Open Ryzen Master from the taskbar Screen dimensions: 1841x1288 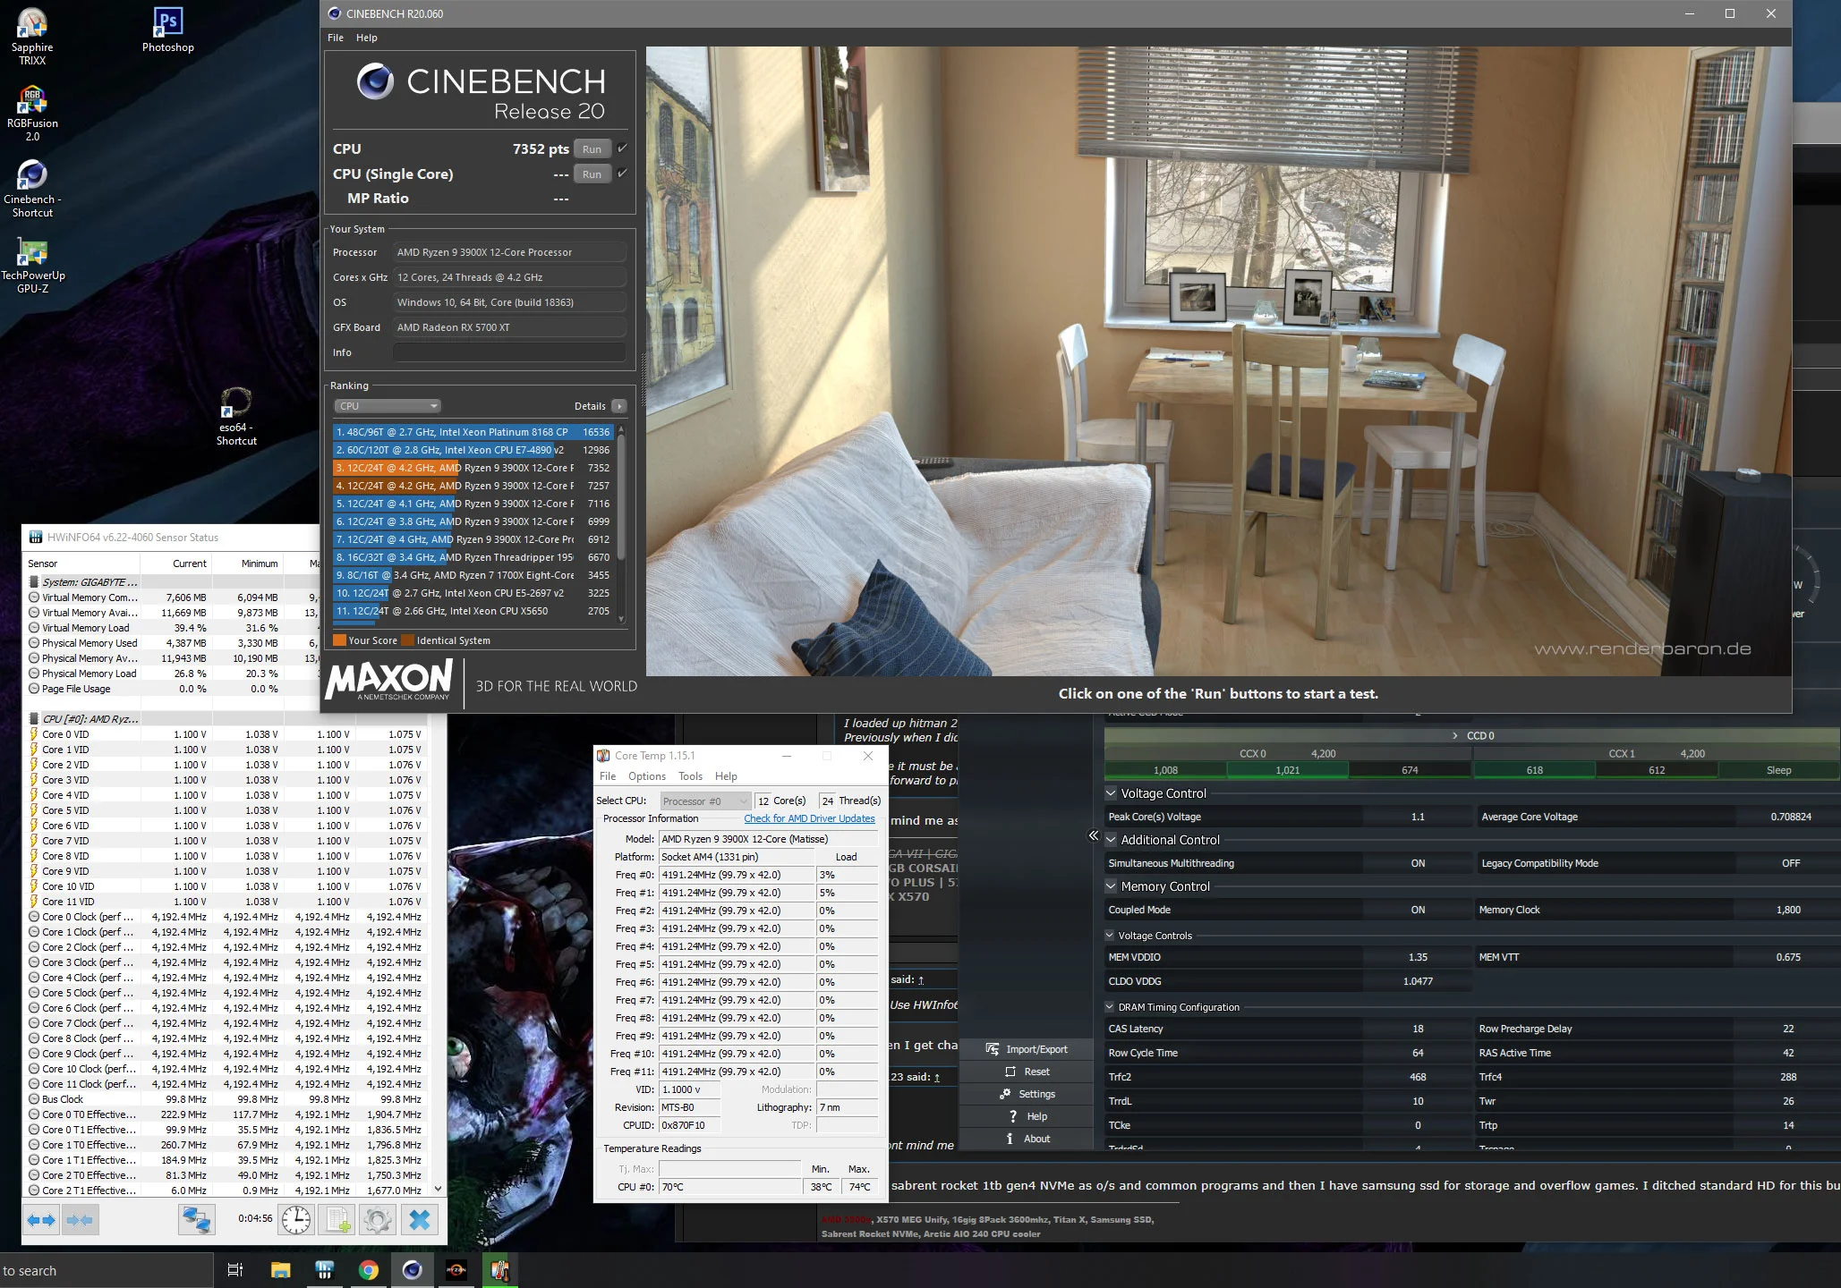[456, 1270]
